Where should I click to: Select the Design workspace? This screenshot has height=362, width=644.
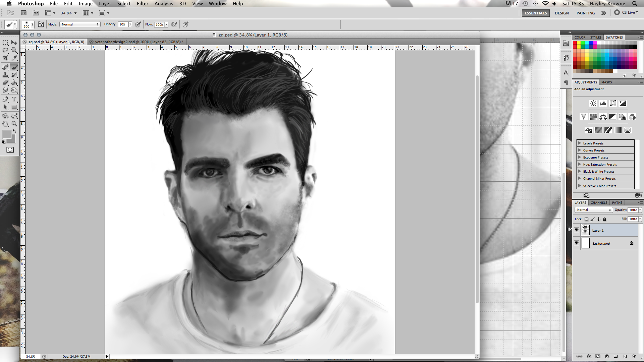(x=562, y=13)
